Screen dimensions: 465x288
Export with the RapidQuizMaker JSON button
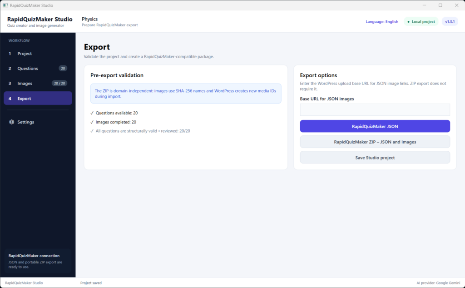tap(375, 126)
